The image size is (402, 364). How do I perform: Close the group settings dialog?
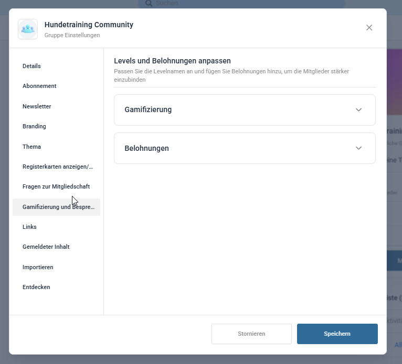click(x=369, y=28)
